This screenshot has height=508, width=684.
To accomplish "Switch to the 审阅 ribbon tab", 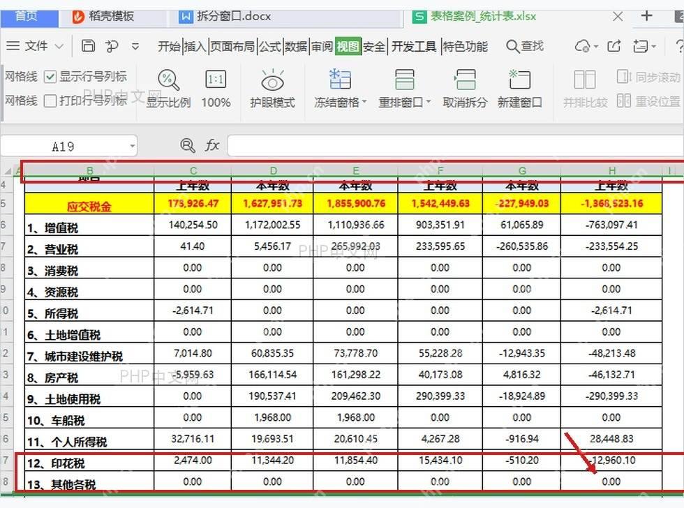I will coord(322,46).
